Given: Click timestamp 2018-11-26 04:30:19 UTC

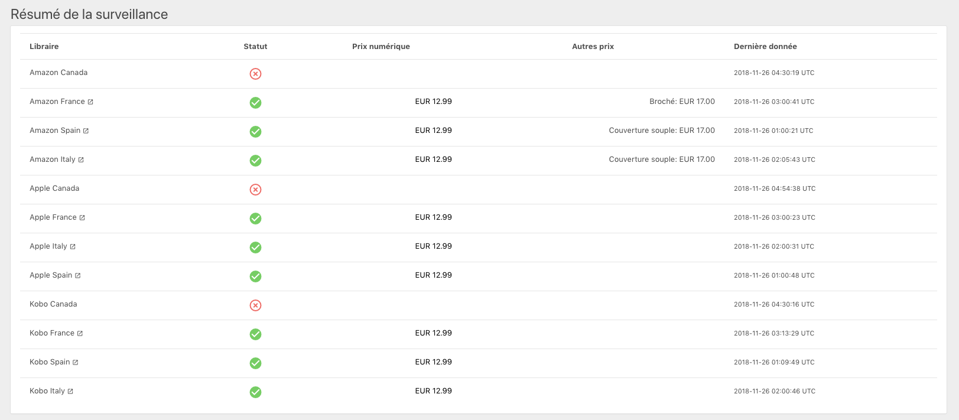Looking at the screenshot, I should 774,73.
